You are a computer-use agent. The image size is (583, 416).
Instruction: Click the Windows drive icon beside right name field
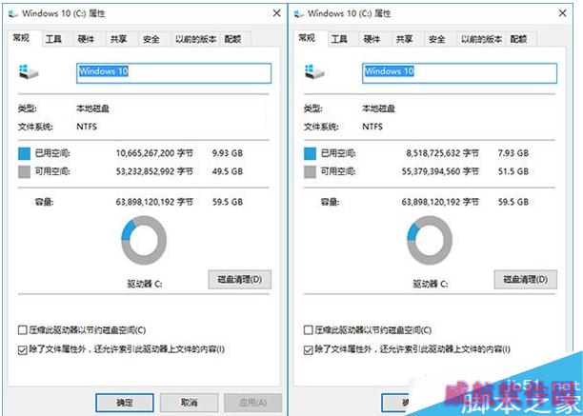click(314, 72)
